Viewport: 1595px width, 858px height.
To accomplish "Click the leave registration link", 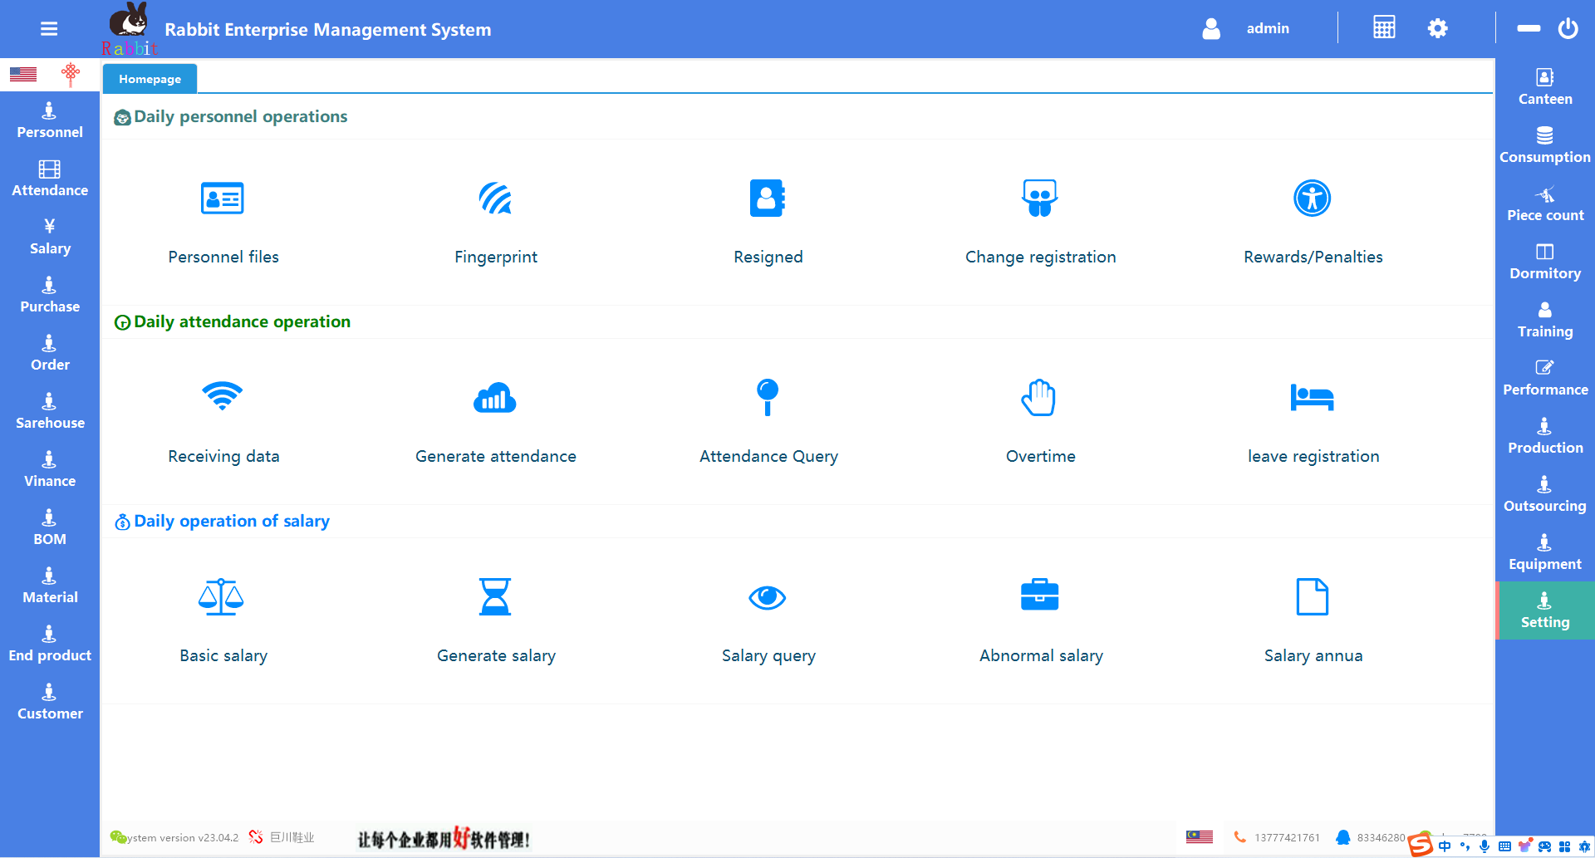I will click(1313, 456).
